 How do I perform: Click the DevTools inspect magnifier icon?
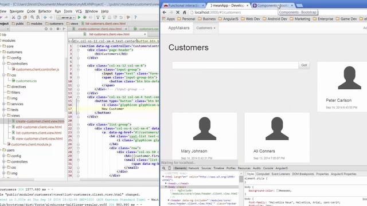164,168
